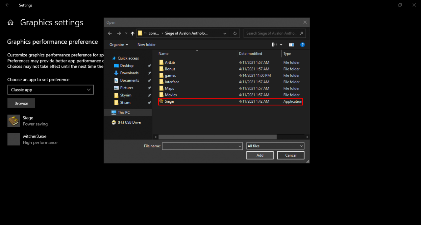Click the horizontal scrollbar in file list
Viewport: 421px width, 225px height.
[217, 137]
